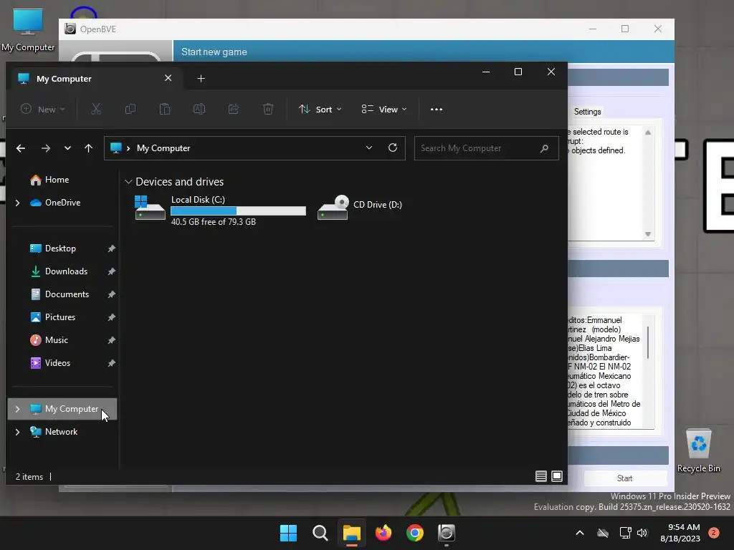This screenshot has width=734, height=550.
Task: Click the OpenBVE taskbar icon
Action: tap(446, 533)
